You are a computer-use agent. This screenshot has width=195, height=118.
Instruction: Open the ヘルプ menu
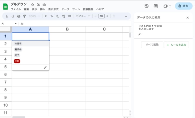pos(100,9)
